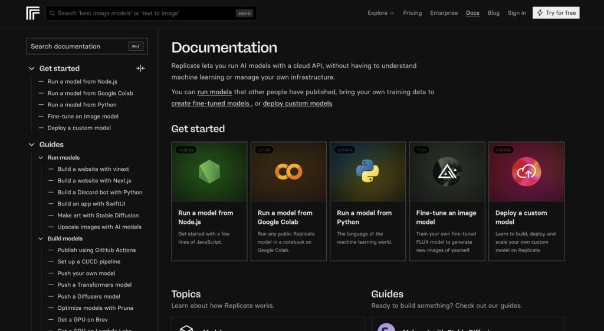Go to the Docs tab

pos(472,13)
